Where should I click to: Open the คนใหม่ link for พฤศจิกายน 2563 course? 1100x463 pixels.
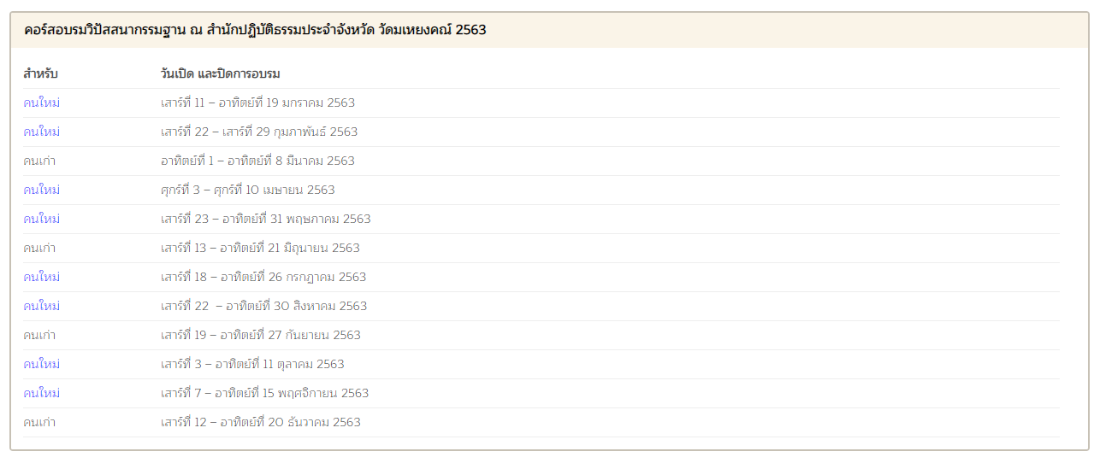coord(41,394)
